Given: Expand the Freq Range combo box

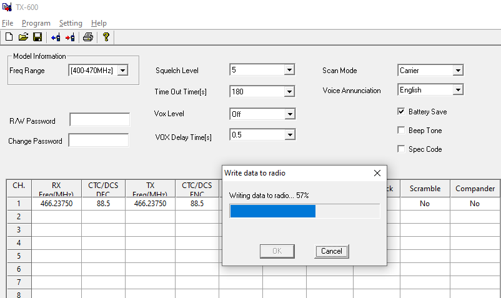Looking at the screenshot, I should (x=122, y=70).
